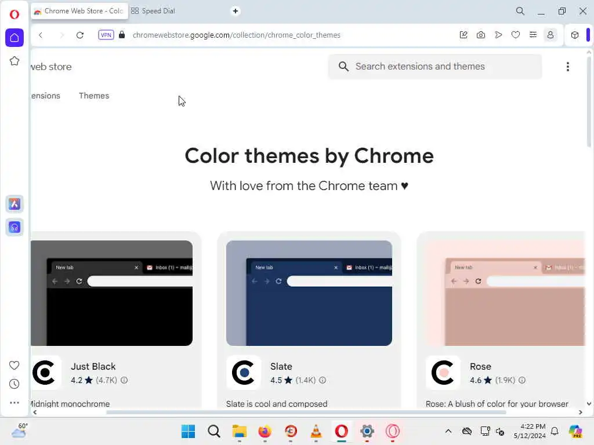Viewport: 594px width, 445px height.
Task: Open sidebar three-dots setup menu
Action: [15, 403]
